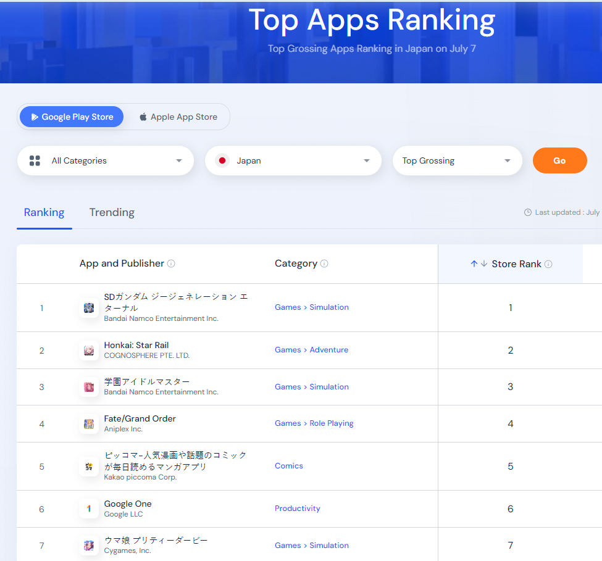Click Games > Simulation in SD Gundam row

click(312, 307)
